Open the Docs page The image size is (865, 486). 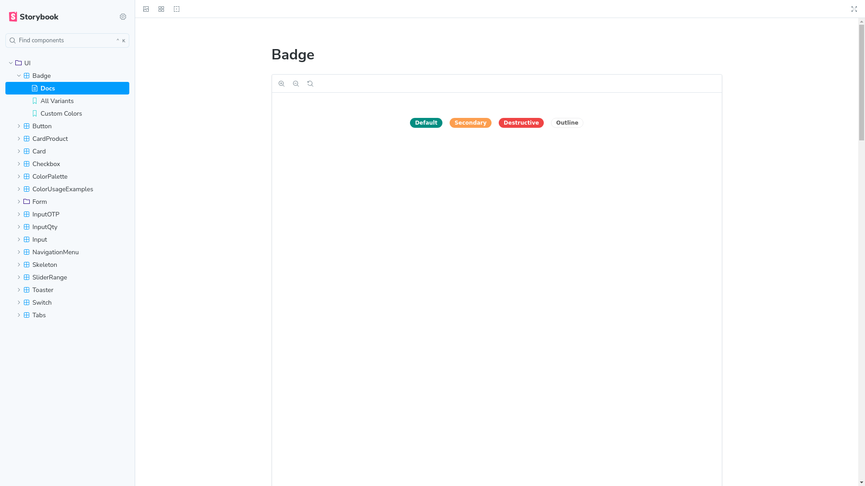67,88
